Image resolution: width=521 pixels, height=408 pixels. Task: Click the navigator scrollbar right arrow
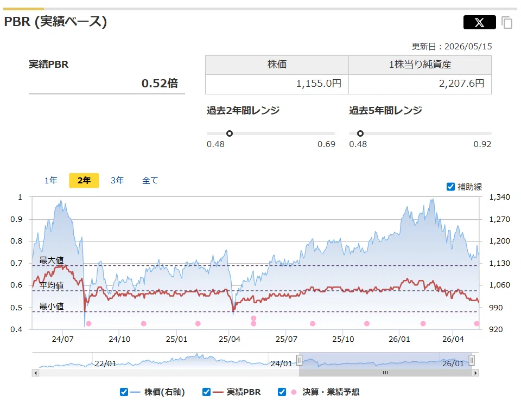pyautogui.click(x=475, y=373)
